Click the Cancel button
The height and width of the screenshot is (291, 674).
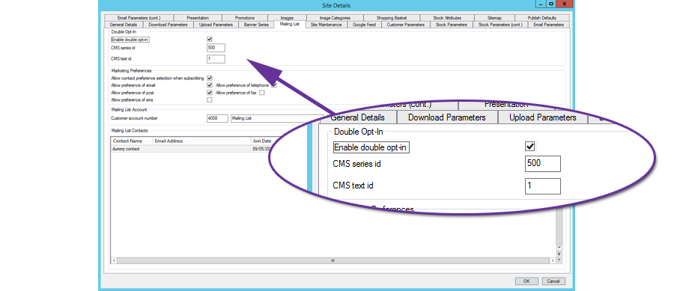tap(553, 281)
